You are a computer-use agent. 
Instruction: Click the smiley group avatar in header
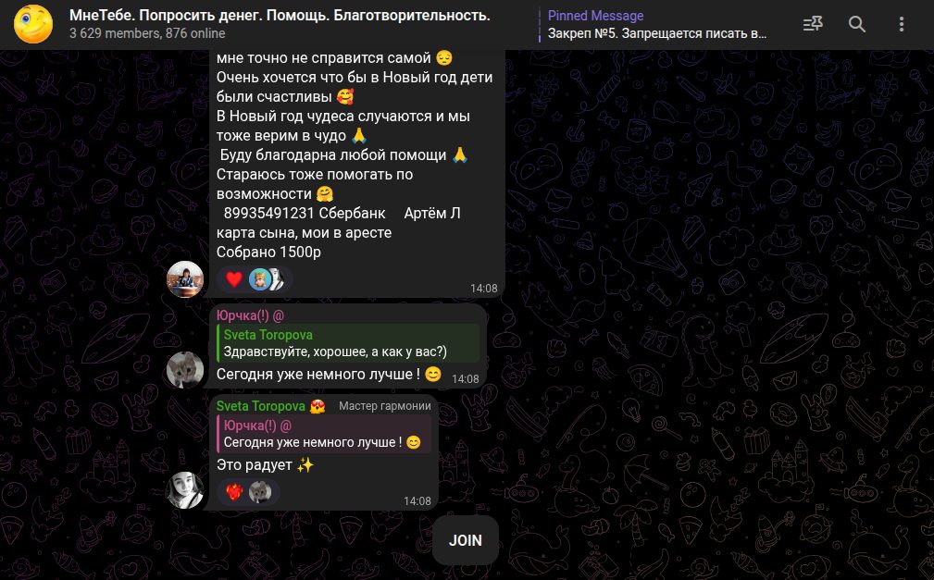33,24
